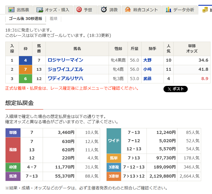This screenshot has height=194, width=212.
Task: Click the 34.6 win odds value
Action: [203, 60]
